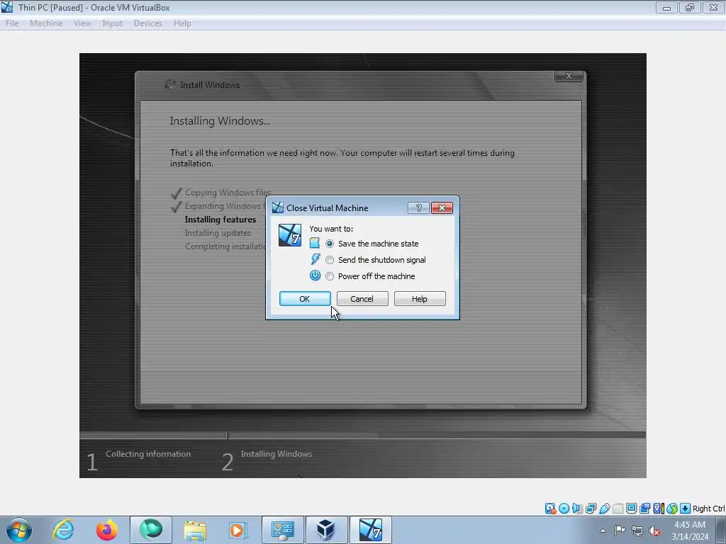Click the Help button in the dialog
This screenshot has width=726, height=544.
[420, 299]
